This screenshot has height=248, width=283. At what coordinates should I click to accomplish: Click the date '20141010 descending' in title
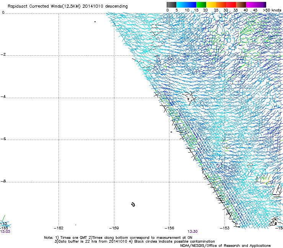click(105, 6)
